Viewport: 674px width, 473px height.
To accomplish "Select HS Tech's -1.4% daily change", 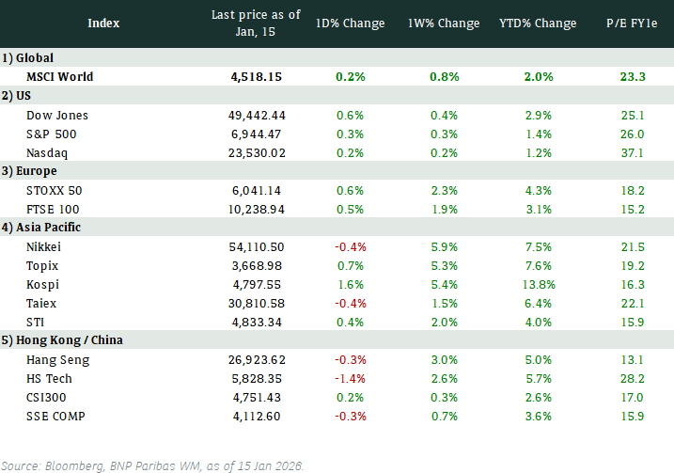I will tap(350, 378).
